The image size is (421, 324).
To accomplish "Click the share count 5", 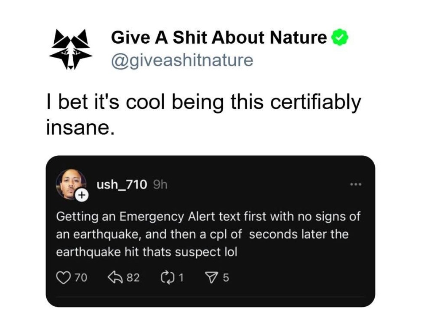I will click(226, 278).
